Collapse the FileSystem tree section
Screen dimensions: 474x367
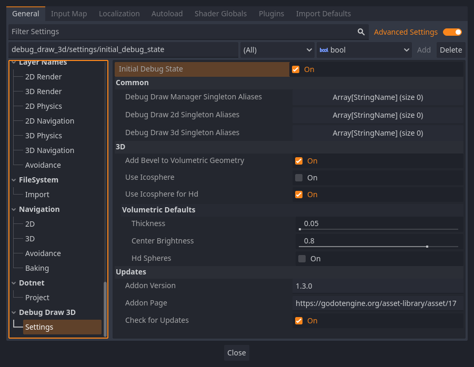tap(14, 180)
